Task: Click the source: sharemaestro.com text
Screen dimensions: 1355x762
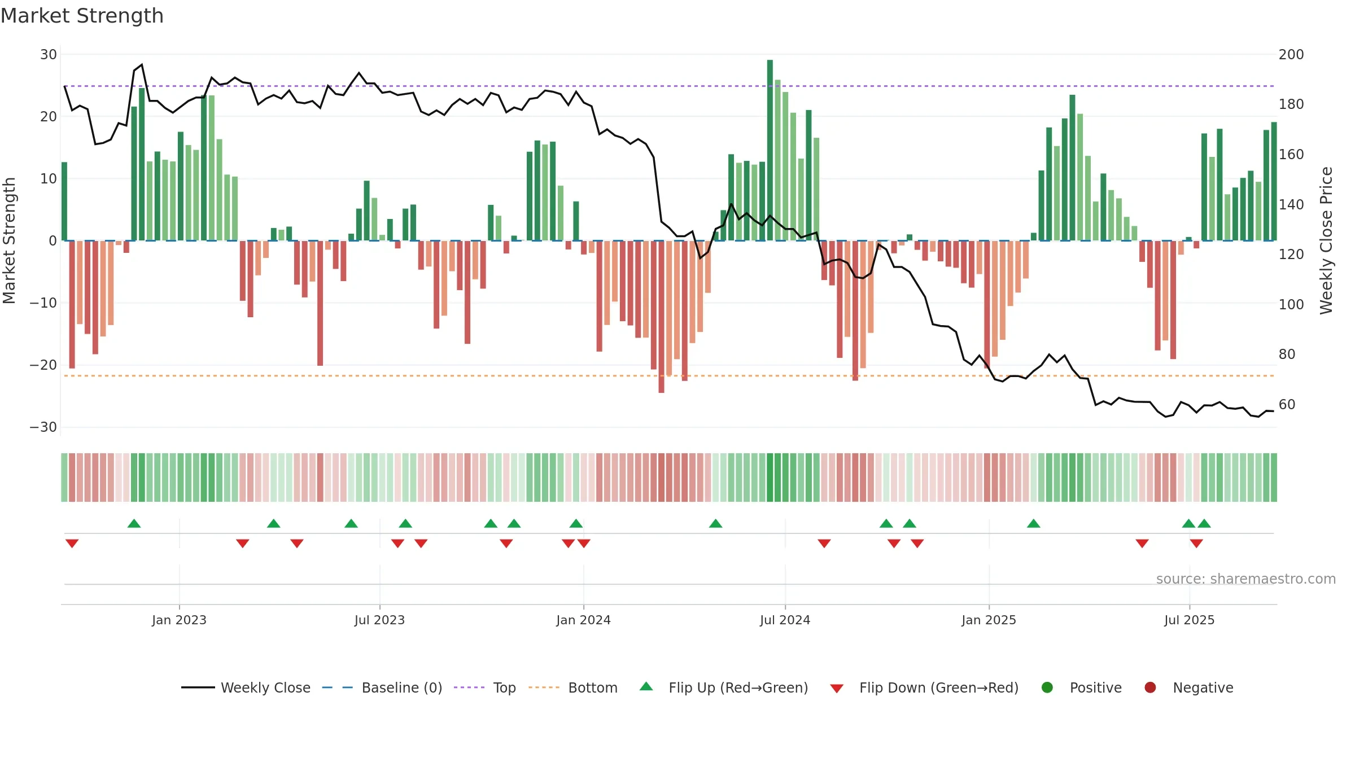Action: pos(1246,579)
